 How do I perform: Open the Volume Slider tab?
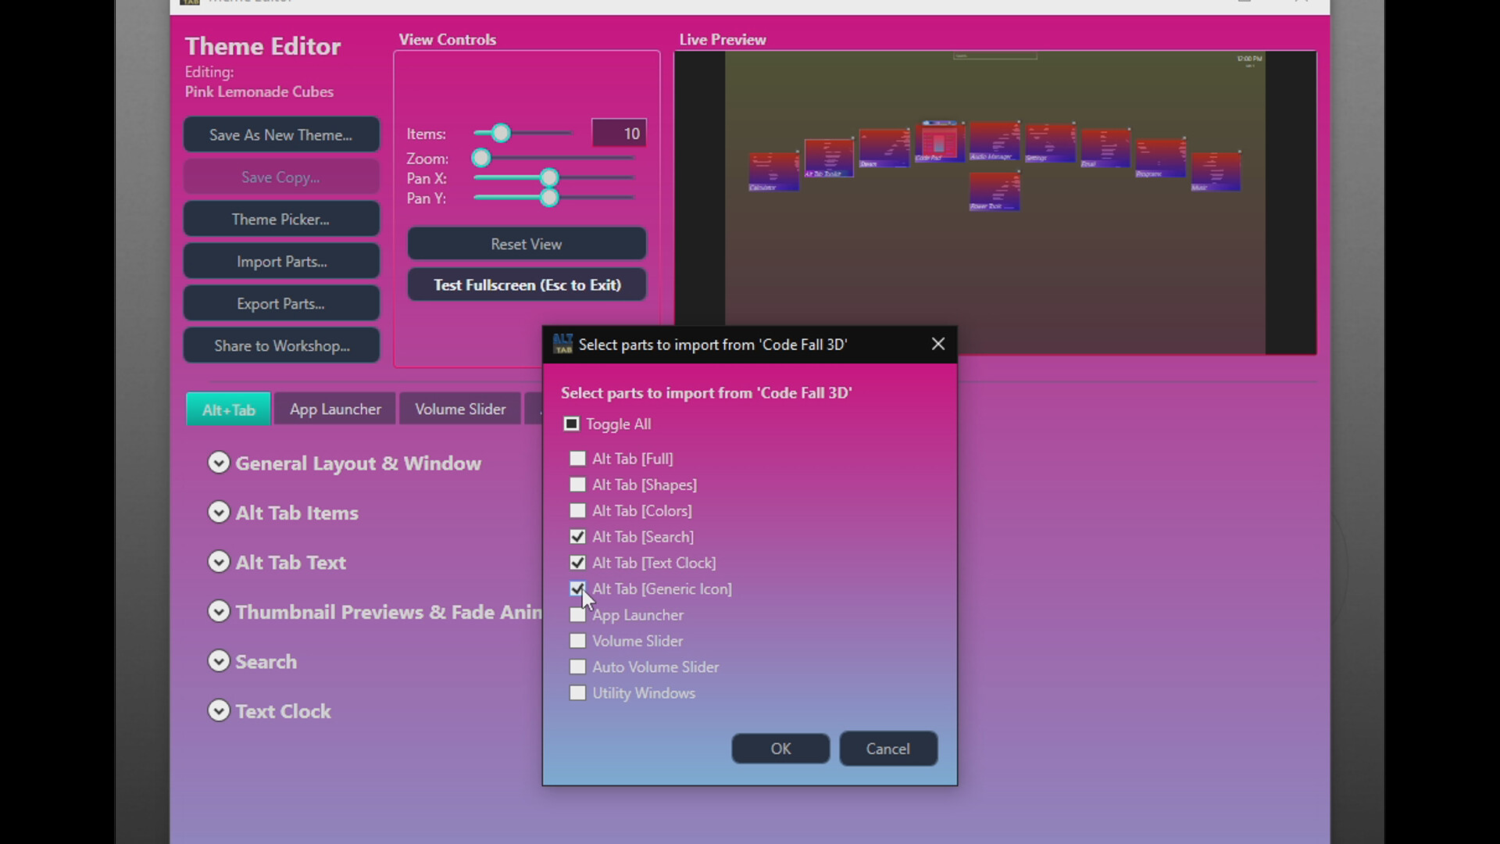pos(460,409)
